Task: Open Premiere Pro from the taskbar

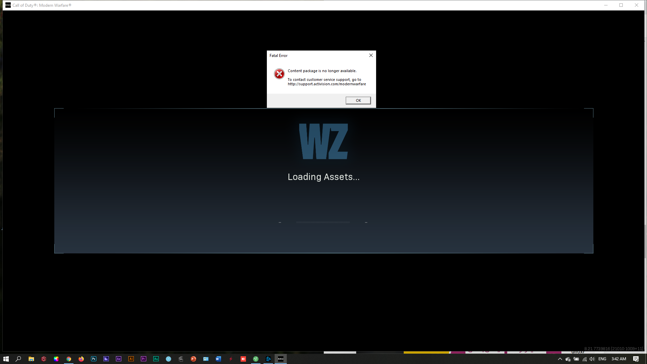Action: pyautogui.click(x=144, y=359)
